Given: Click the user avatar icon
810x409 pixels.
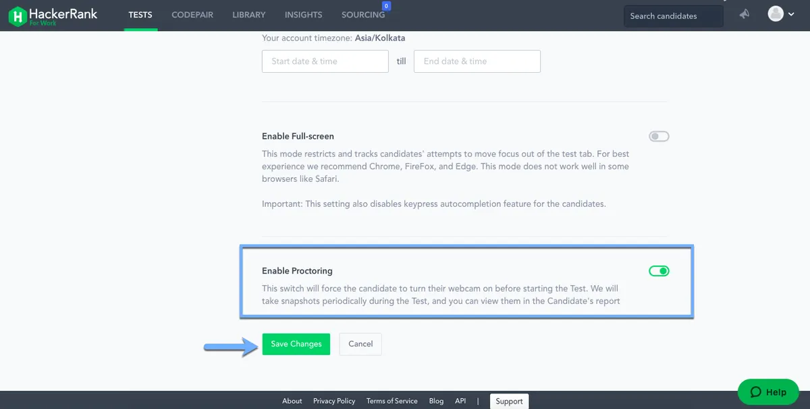Looking at the screenshot, I should (776, 14).
